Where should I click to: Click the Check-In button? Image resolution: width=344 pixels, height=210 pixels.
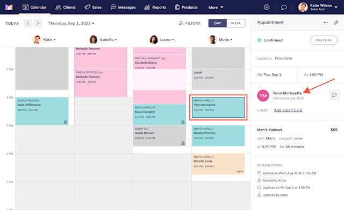324,40
